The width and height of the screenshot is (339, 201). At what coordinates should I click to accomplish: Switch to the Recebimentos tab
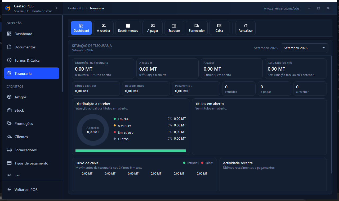tap(128, 28)
